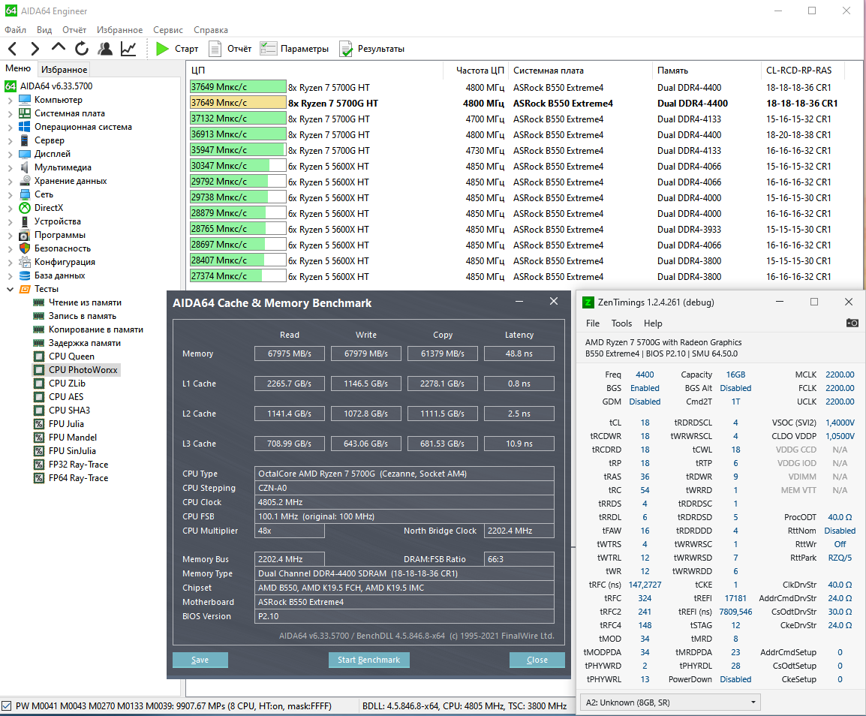Click the 30347 Мпкс/с result bar

238,166
